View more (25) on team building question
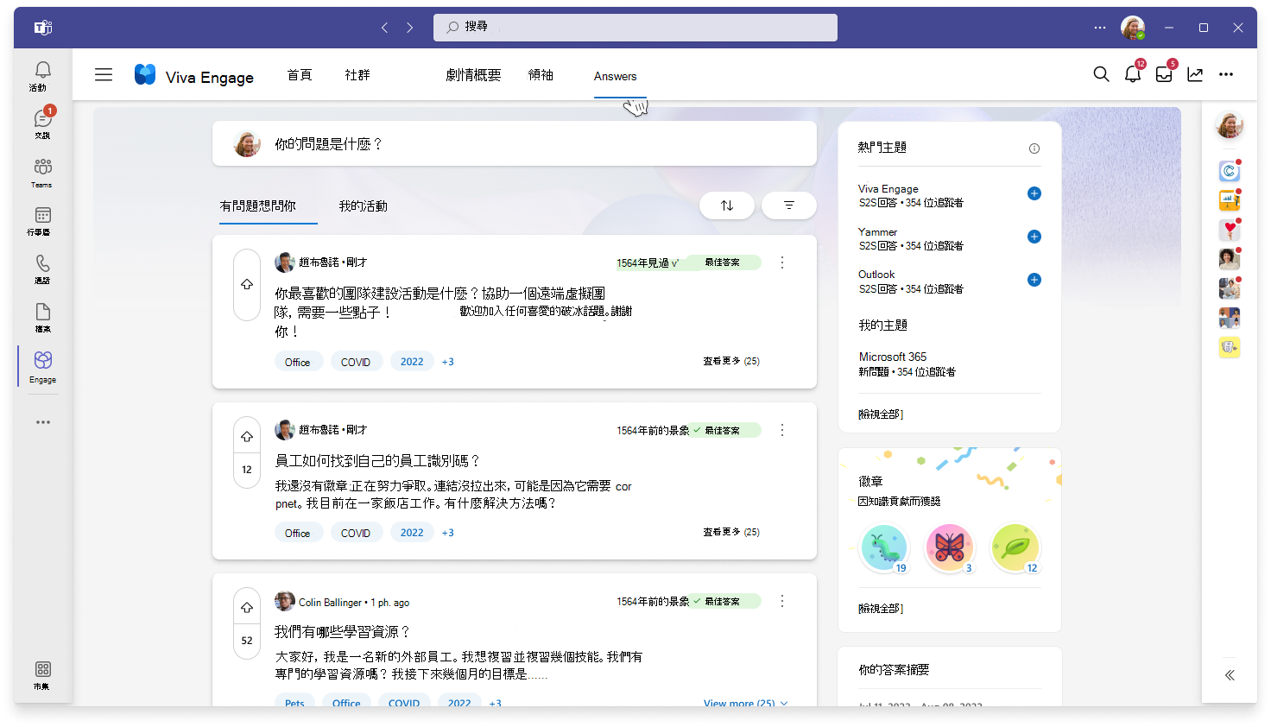The height and width of the screenshot is (727, 1271). (x=731, y=361)
